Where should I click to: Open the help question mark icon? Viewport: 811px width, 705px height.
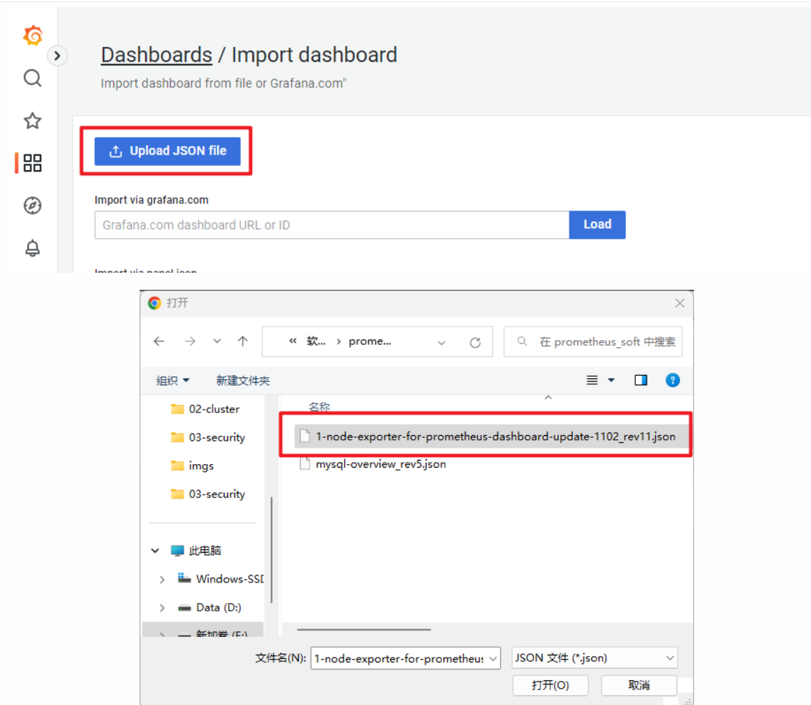[x=672, y=380]
